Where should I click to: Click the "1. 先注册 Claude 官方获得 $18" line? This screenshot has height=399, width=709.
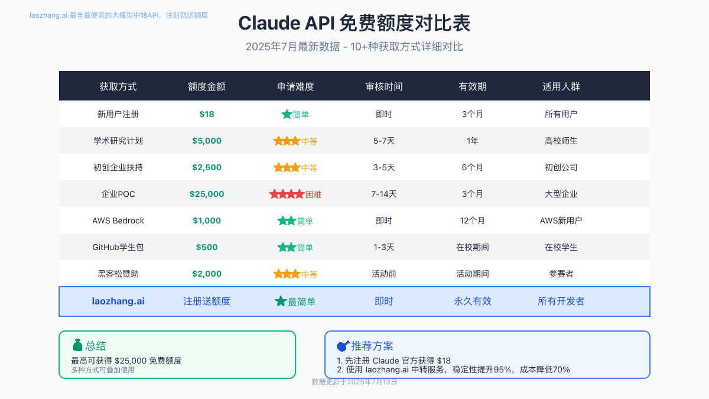393,361
